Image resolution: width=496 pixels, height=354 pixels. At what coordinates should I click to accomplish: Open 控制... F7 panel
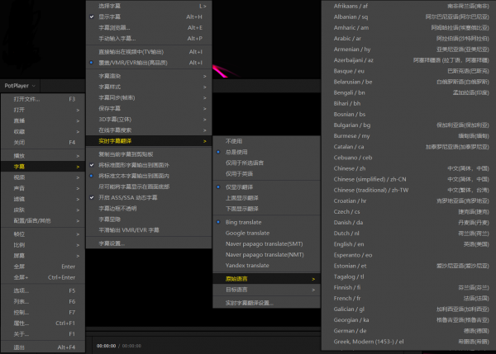tap(43, 312)
